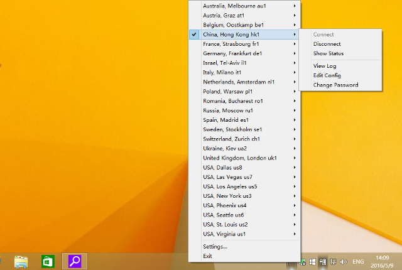Expand the Israel, Tel-Aviv il1 submenu arrow
The width and height of the screenshot is (402, 270).
click(295, 63)
